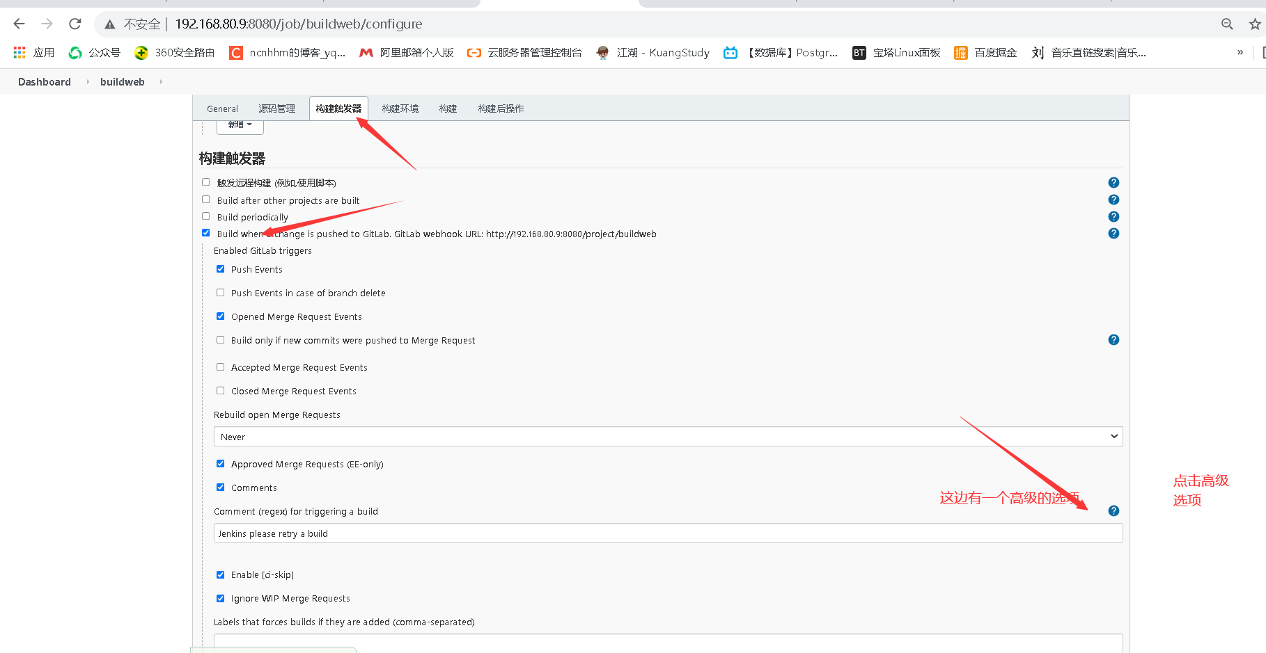Click the help icon beside Build periodically
The height and width of the screenshot is (653, 1266).
click(x=1113, y=216)
